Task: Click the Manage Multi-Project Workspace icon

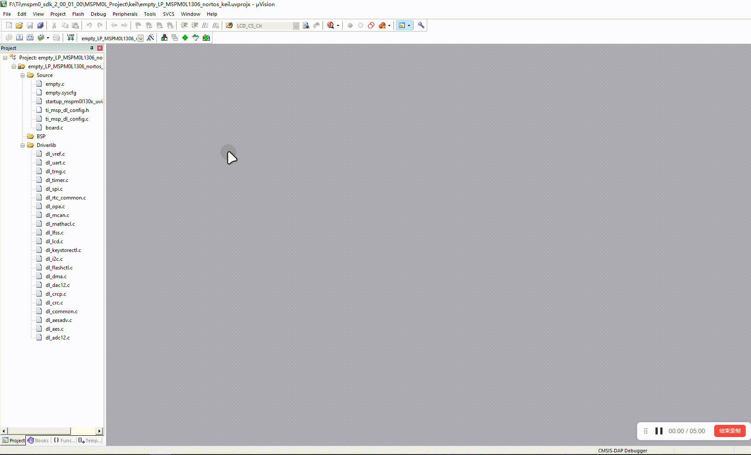Action: coord(175,38)
